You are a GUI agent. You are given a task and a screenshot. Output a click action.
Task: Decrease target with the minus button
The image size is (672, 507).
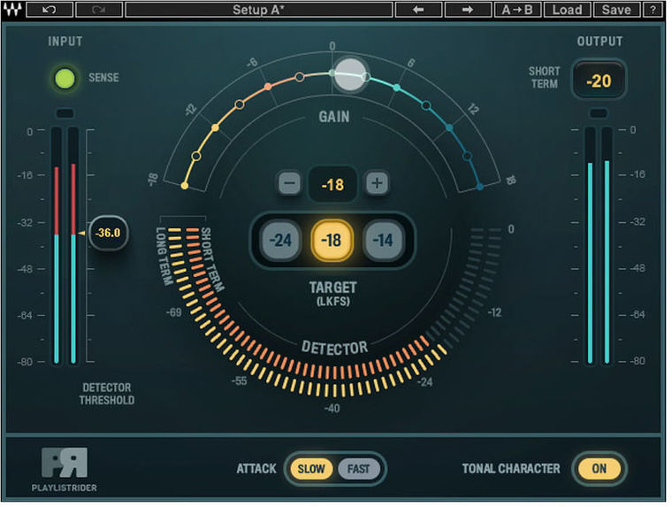(289, 183)
